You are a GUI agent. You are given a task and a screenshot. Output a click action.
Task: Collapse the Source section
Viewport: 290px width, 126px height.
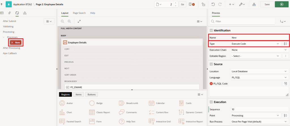tap(211, 64)
